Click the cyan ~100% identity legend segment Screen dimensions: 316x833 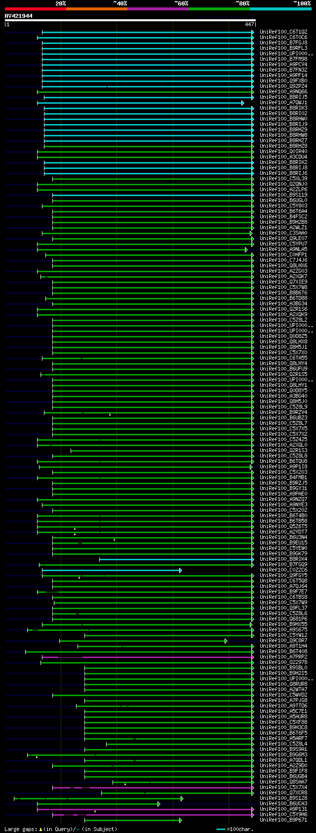pyautogui.click(x=280, y=9)
